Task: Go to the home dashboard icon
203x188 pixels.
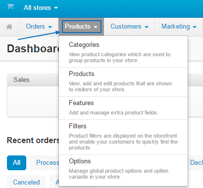Action: [x=9, y=27]
